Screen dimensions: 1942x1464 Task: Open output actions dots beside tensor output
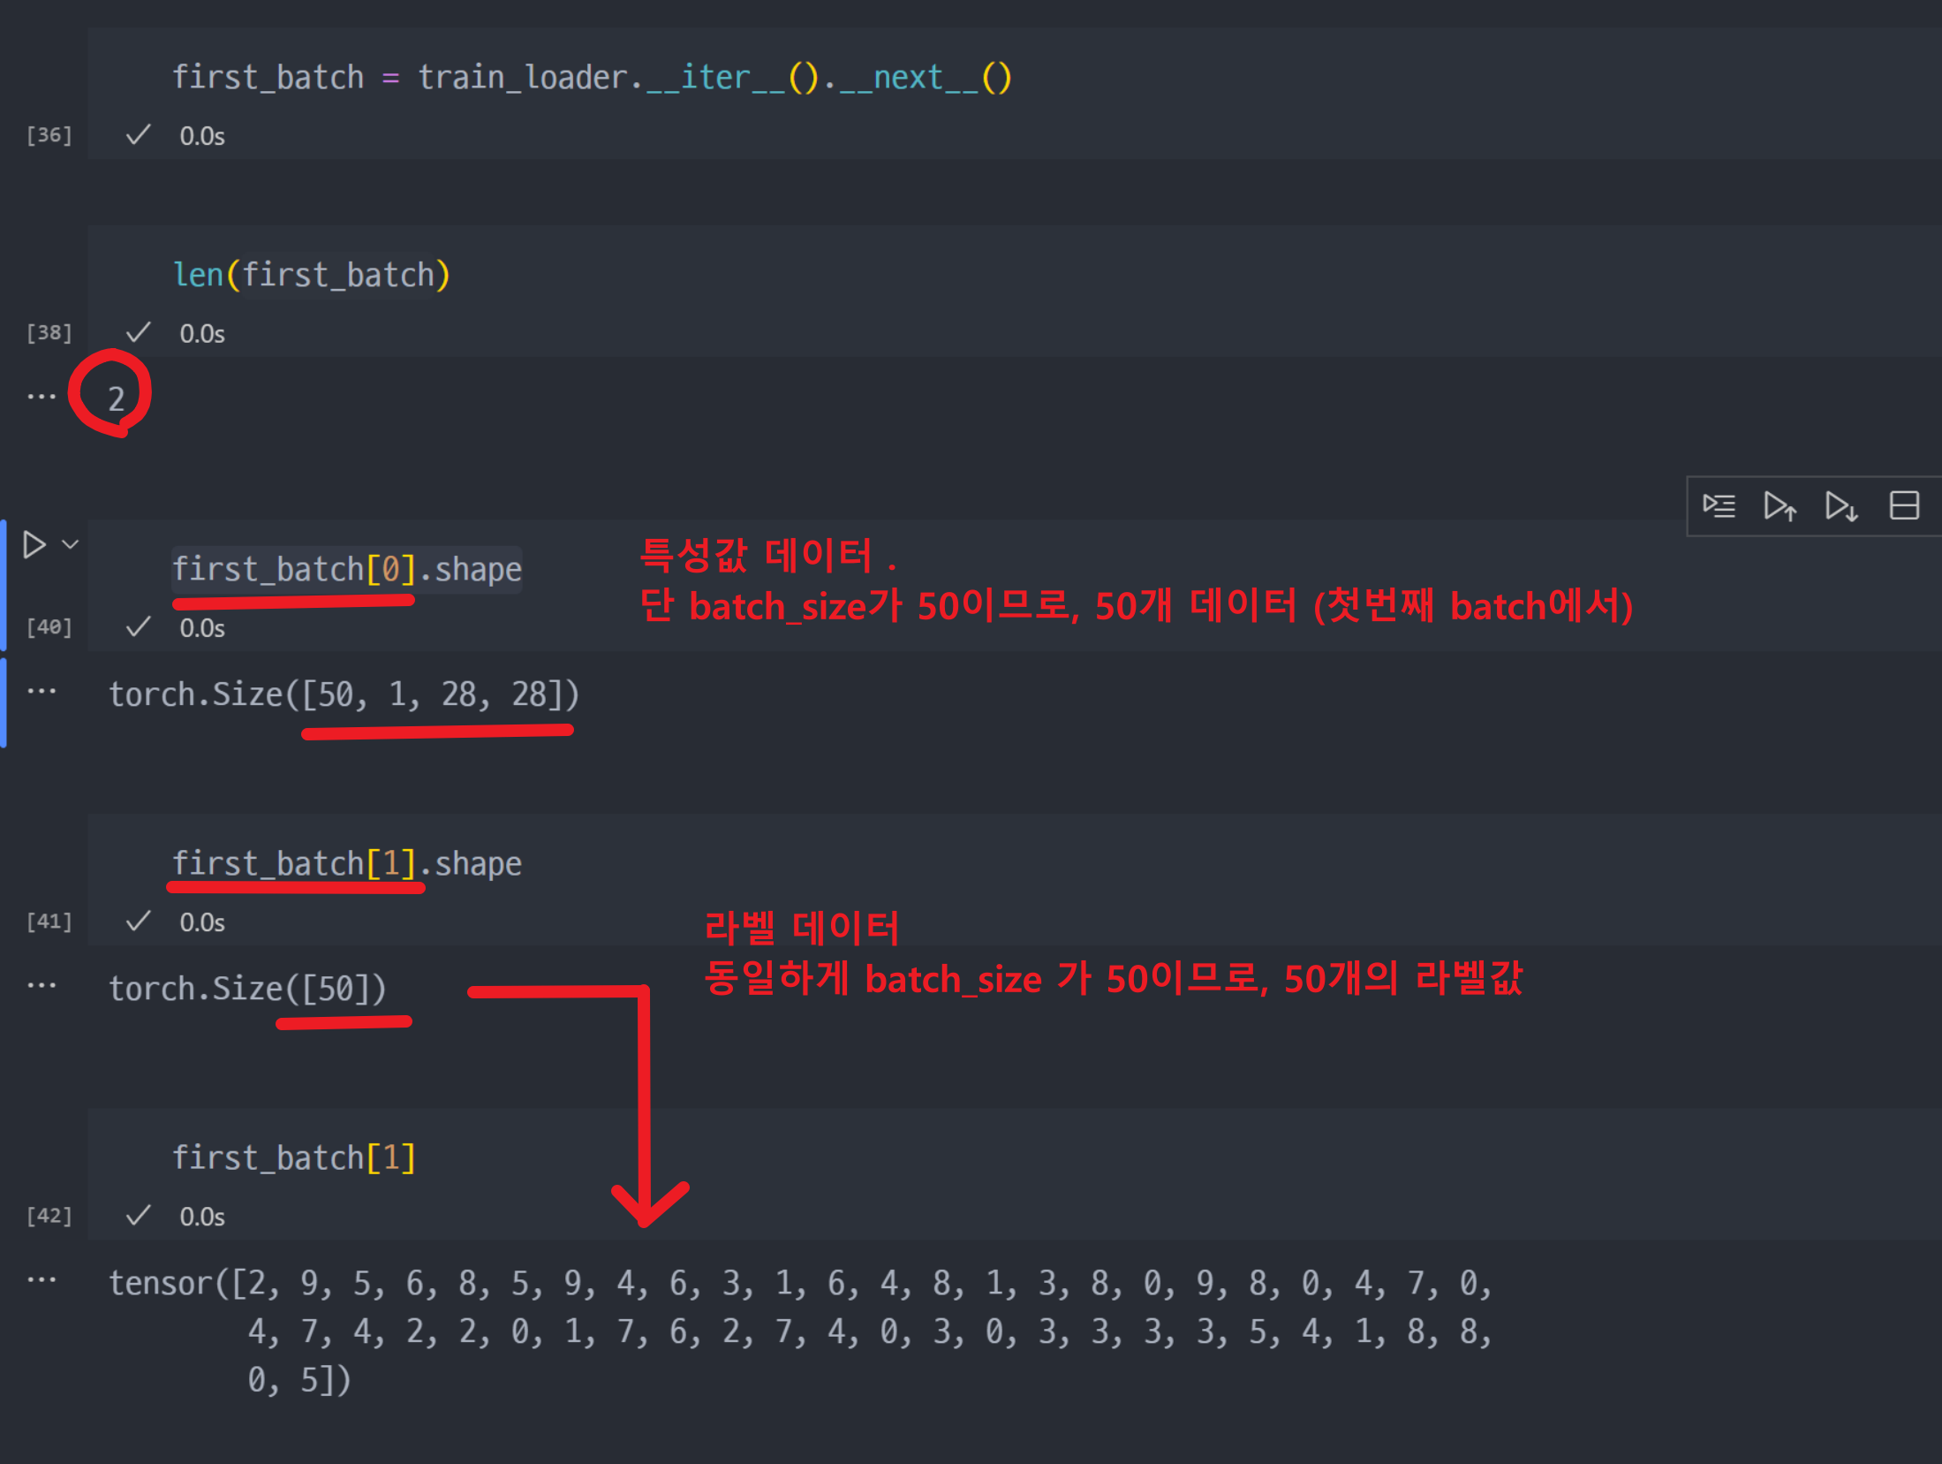tap(42, 1280)
